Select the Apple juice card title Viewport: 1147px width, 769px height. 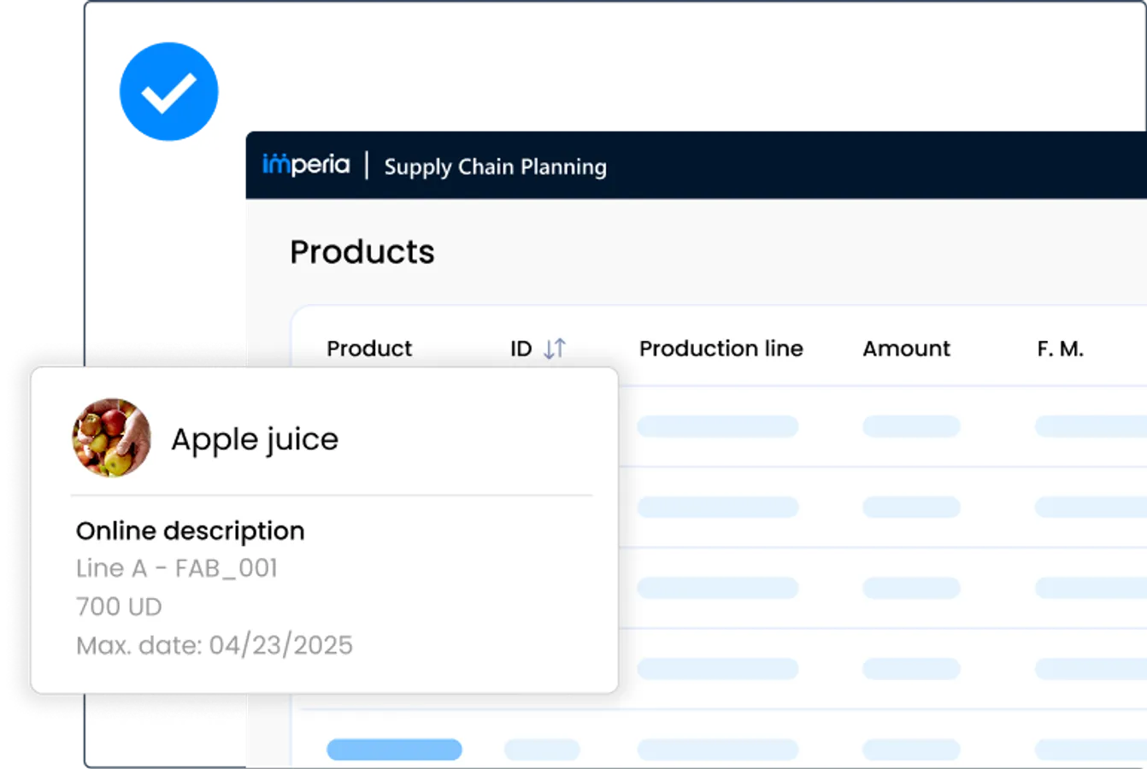coord(255,439)
